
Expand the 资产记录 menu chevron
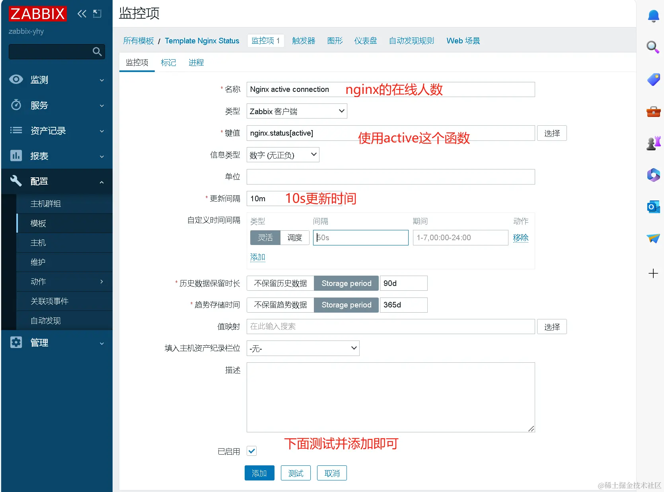pos(102,131)
